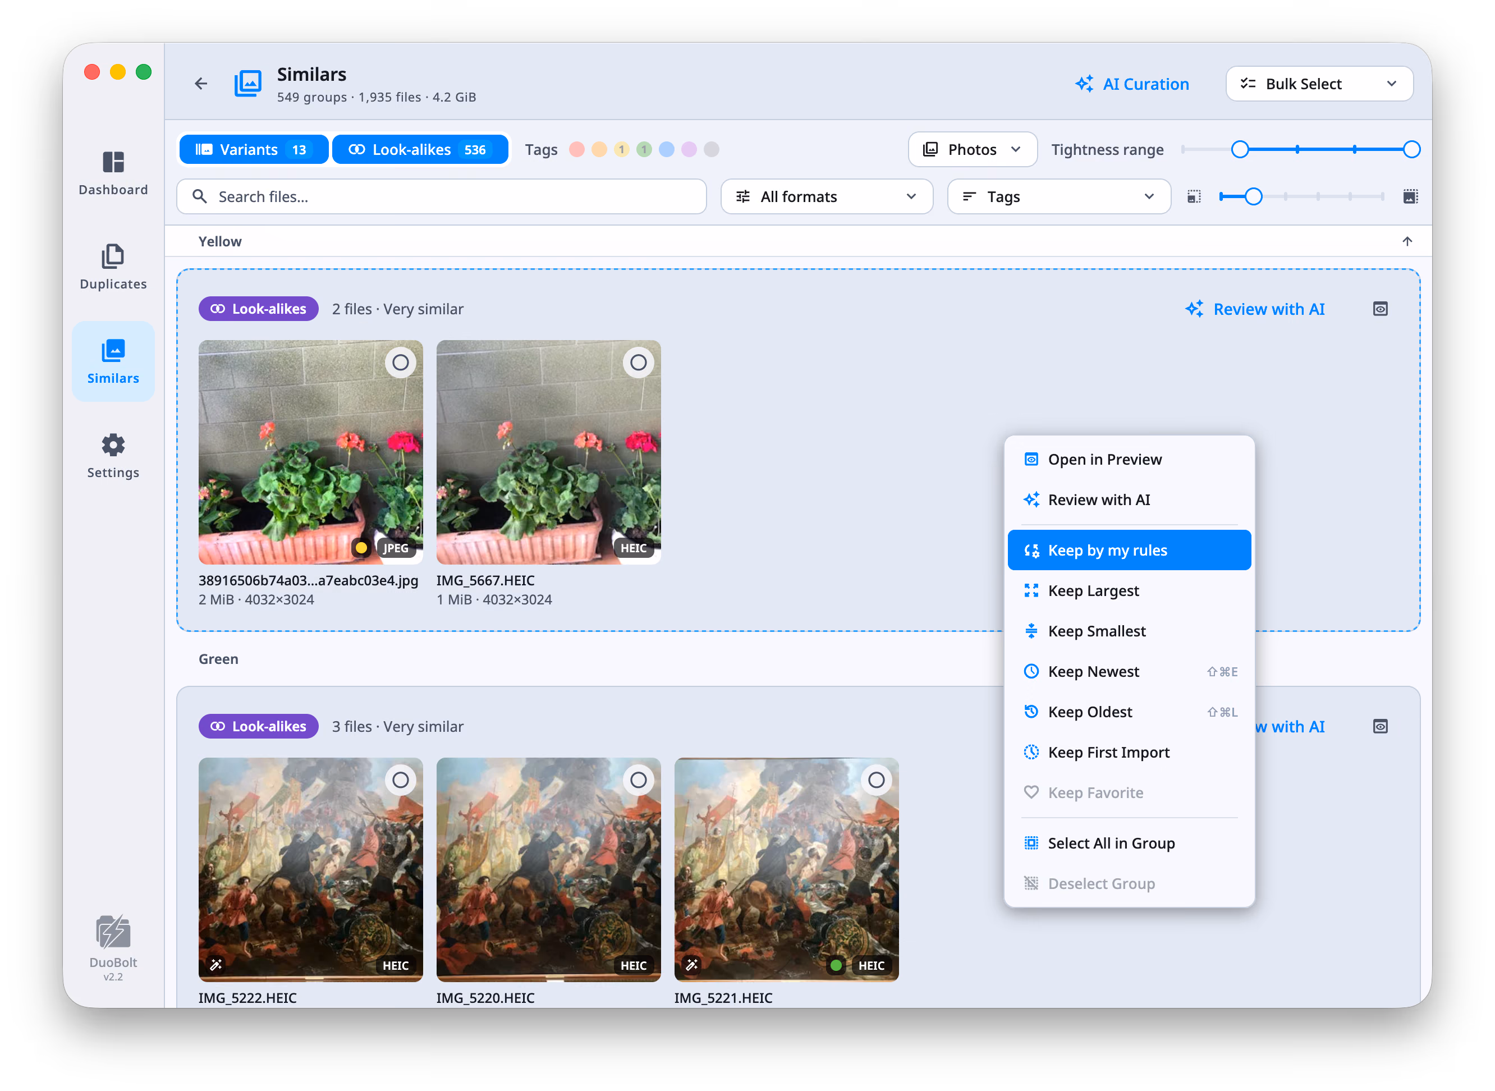Open the Bulk Select dropdown
The width and height of the screenshot is (1495, 1091).
(1319, 83)
